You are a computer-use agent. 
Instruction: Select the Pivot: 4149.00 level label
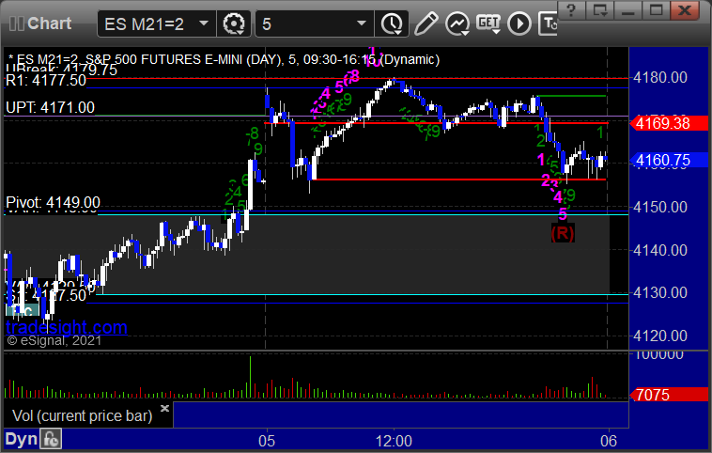click(x=53, y=202)
